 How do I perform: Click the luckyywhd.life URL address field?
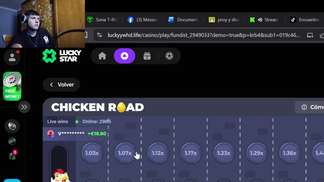pyautogui.click(x=204, y=35)
